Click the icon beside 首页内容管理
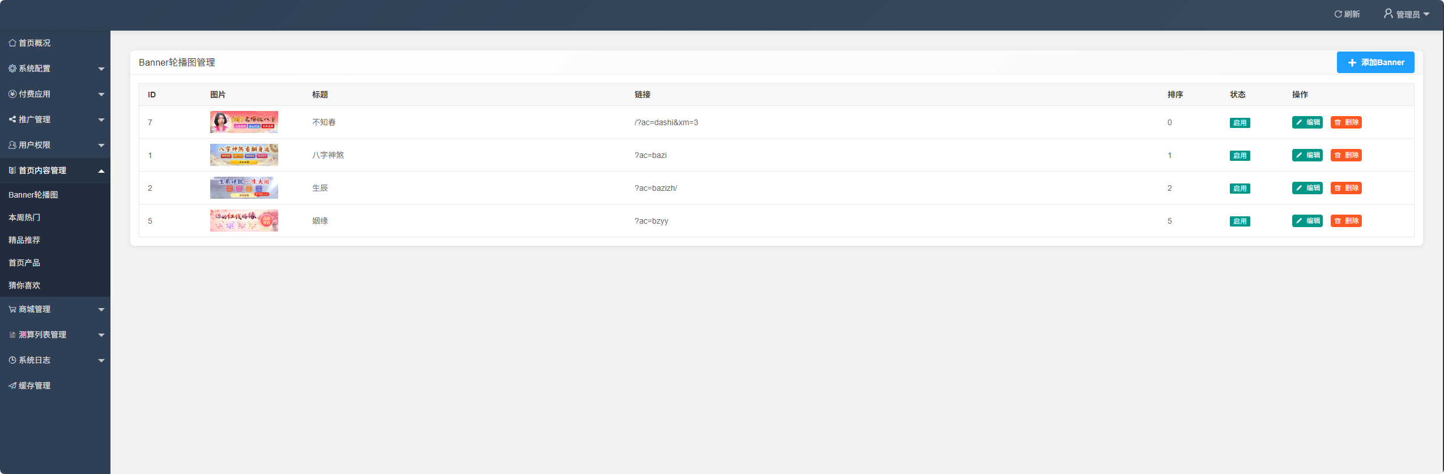The image size is (1444, 474). 12,170
